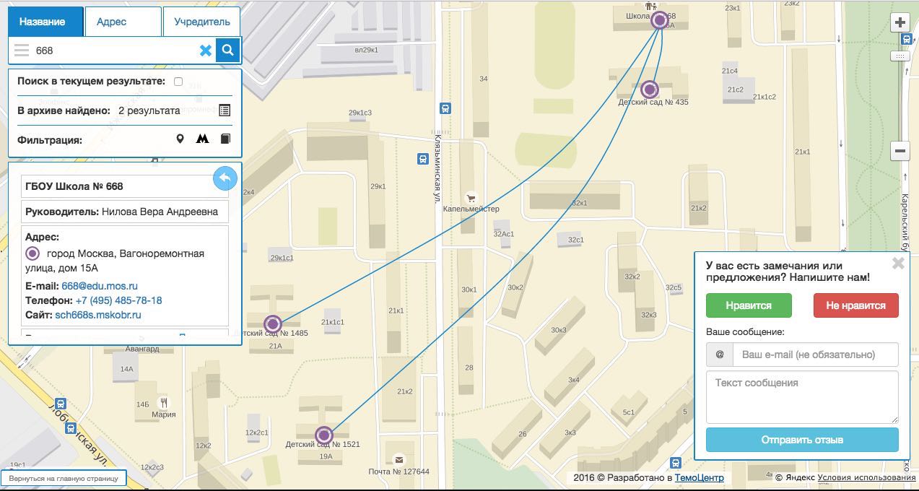Click the Нравится button
919x491 pixels.
click(749, 305)
